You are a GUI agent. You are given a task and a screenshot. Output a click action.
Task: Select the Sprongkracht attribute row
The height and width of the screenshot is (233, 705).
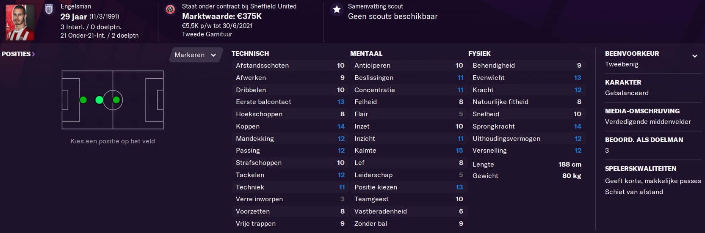(526, 126)
